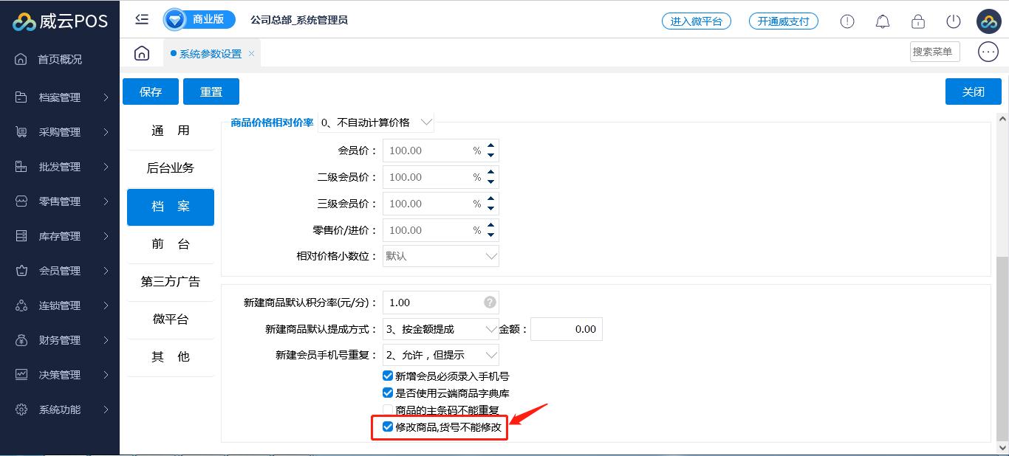
Task: Enable 商品的主条码不能重复 checkbox
Action: (x=388, y=410)
